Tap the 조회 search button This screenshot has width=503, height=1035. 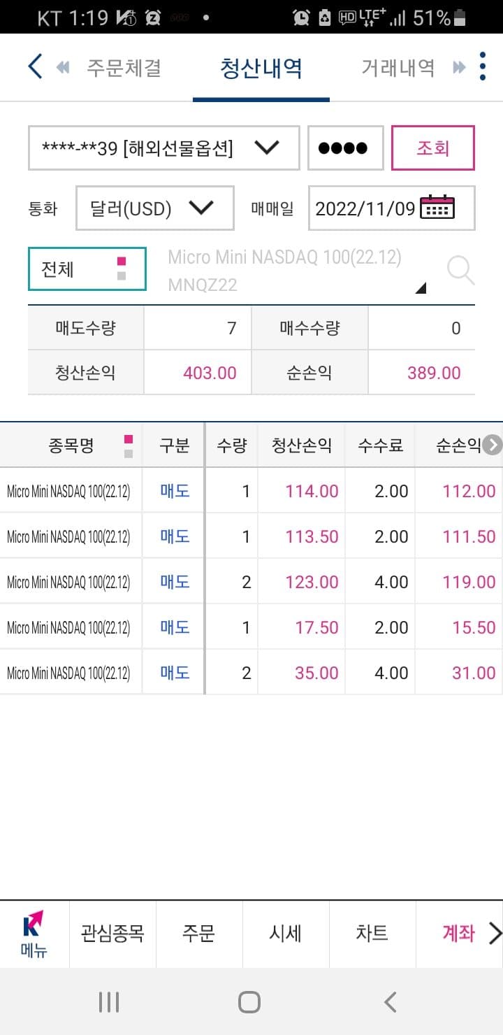pos(433,148)
